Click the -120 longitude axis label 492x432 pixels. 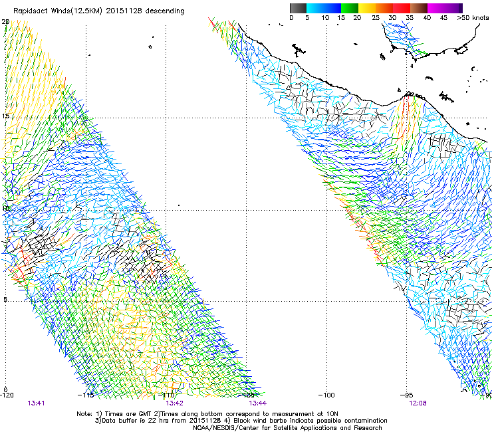7,395
